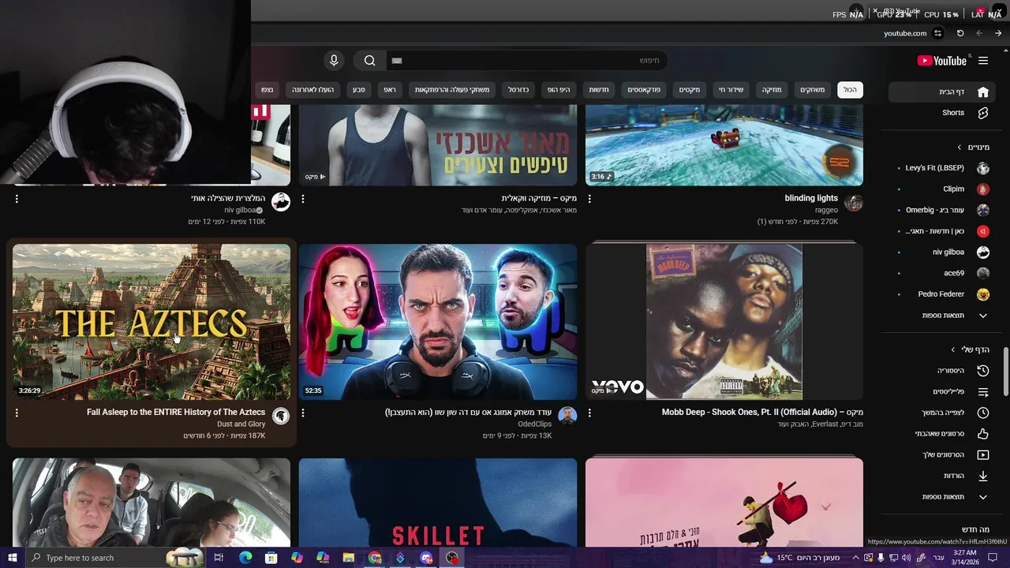Reload the page with the browser refresh icon
This screenshot has height=568, width=1010.
pos(960,33)
